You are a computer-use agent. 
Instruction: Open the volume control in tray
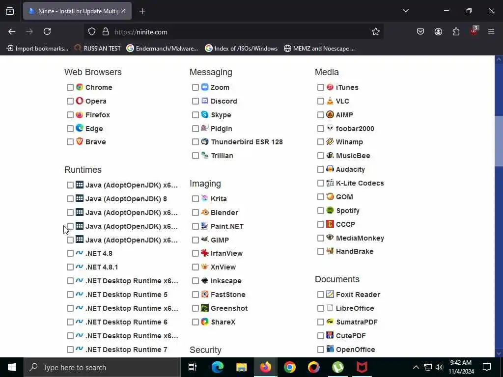(439, 367)
